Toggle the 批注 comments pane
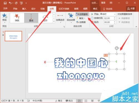139x103 pixels. point(69,101)
